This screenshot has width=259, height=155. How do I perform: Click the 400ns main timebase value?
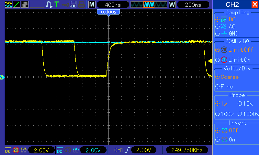coord(113,5)
